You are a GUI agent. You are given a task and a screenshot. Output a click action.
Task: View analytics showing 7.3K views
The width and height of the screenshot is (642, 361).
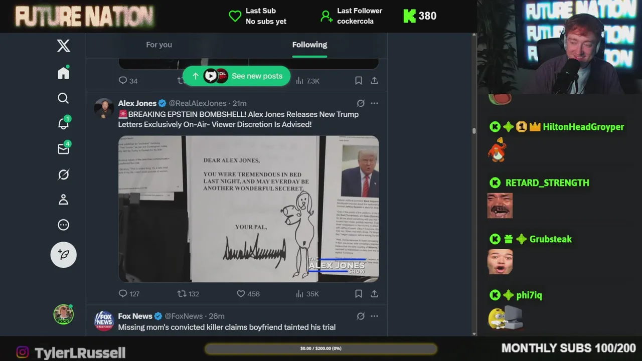(x=307, y=81)
